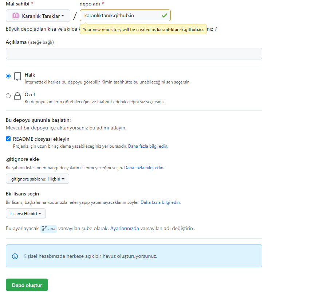Screen dimensions: 311x295
Task: Click the Açıklama description input field
Action: pyautogui.click(x=134, y=54)
